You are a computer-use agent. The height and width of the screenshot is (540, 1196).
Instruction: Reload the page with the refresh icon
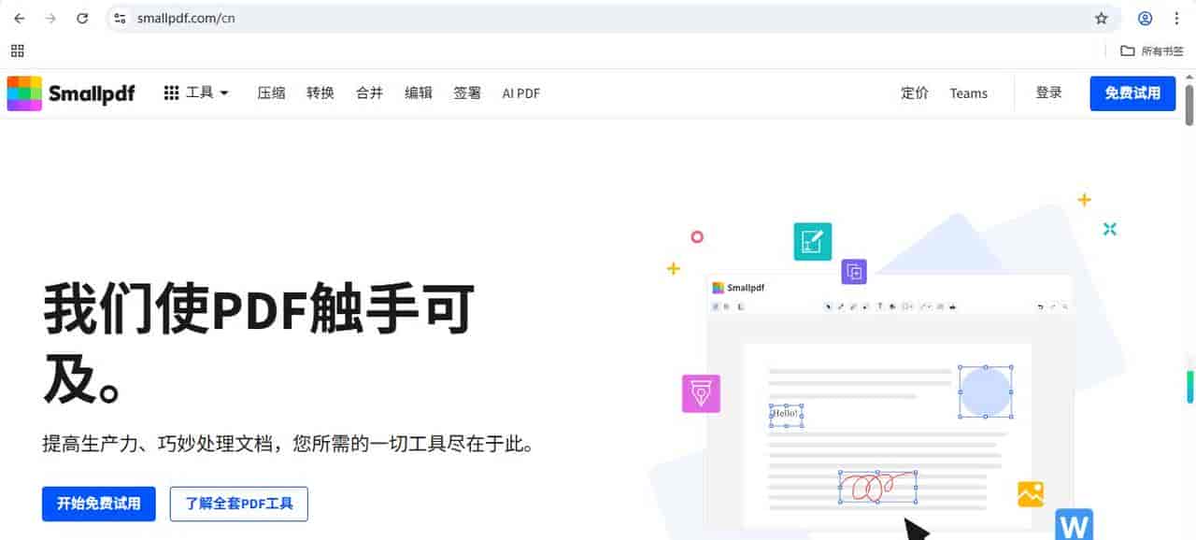click(x=82, y=19)
